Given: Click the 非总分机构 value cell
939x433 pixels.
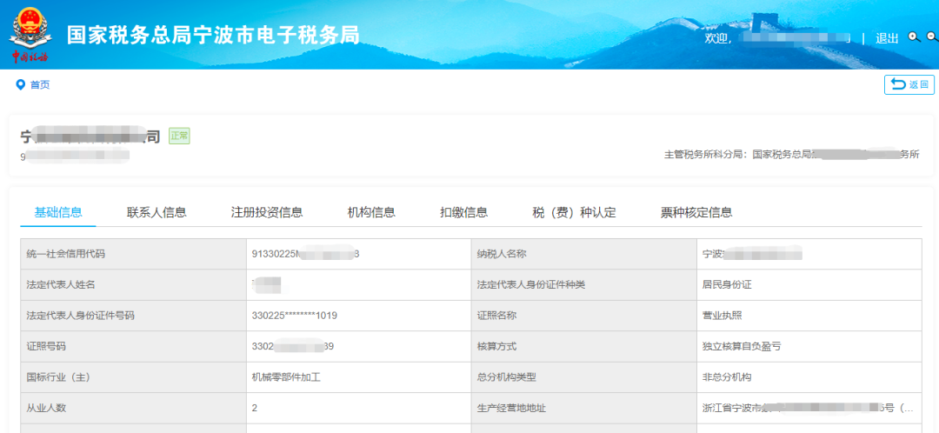Looking at the screenshot, I should [x=809, y=378].
